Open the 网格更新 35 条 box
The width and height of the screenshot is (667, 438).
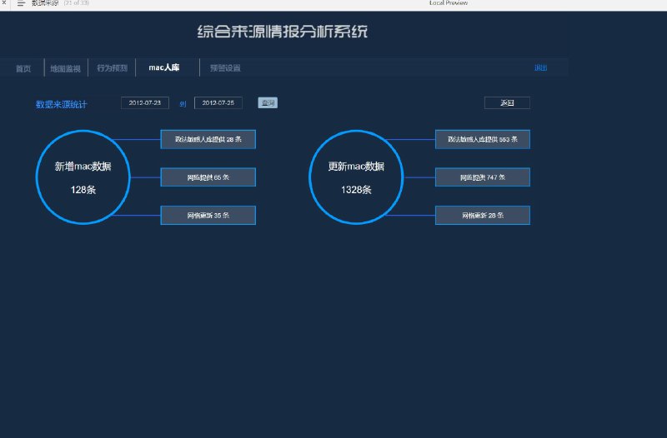point(208,216)
